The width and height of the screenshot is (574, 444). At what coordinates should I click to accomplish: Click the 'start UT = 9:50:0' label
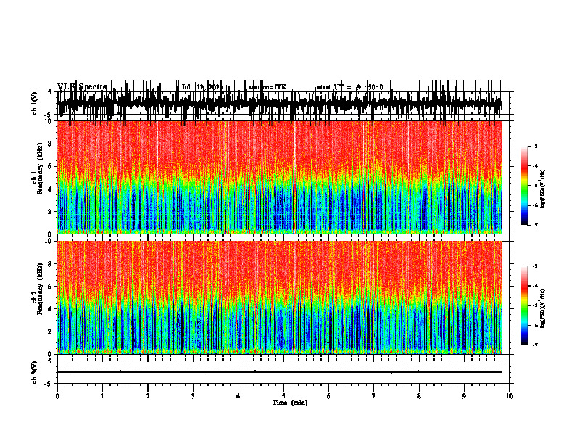click(350, 87)
